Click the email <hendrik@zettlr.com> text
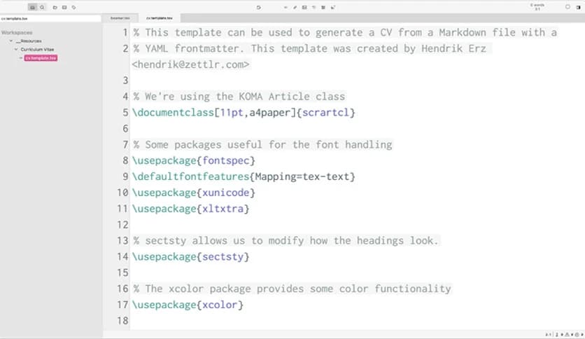 click(190, 64)
